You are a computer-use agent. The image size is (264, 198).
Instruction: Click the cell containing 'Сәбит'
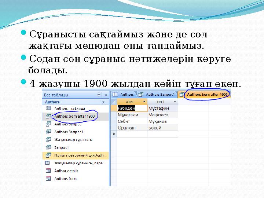tap(132, 121)
